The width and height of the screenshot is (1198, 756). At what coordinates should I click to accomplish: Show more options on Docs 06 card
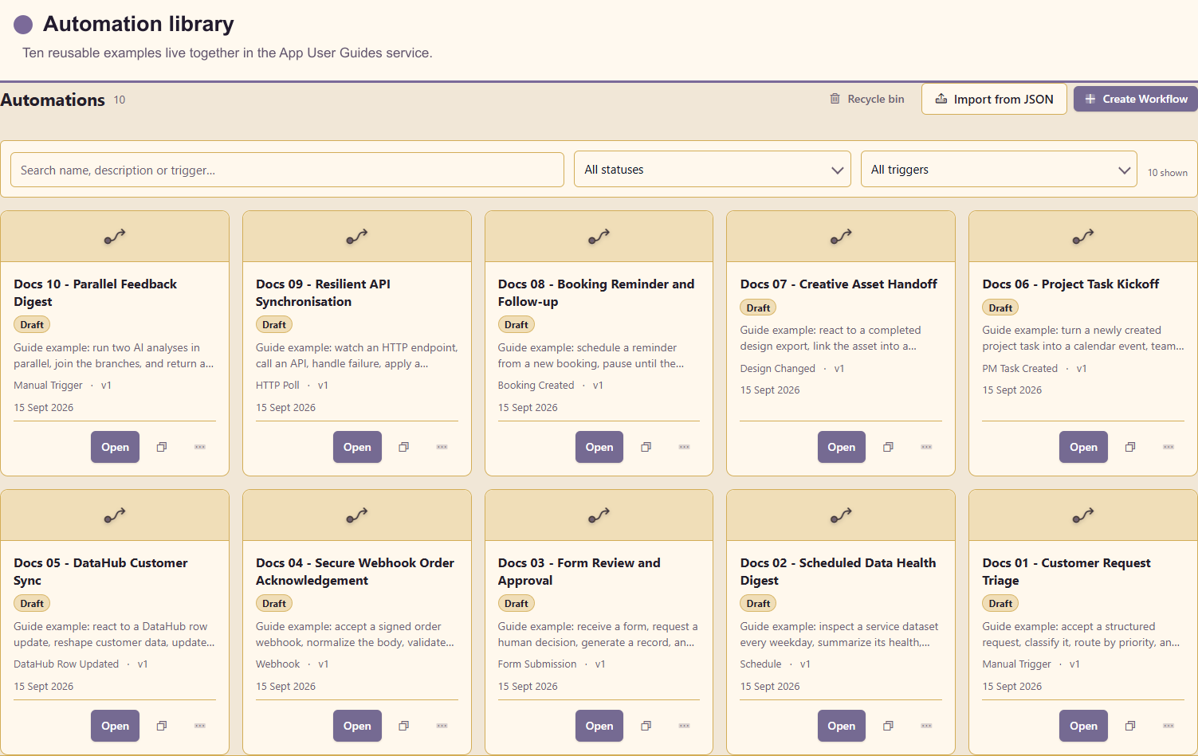click(x=1169, y=447)
